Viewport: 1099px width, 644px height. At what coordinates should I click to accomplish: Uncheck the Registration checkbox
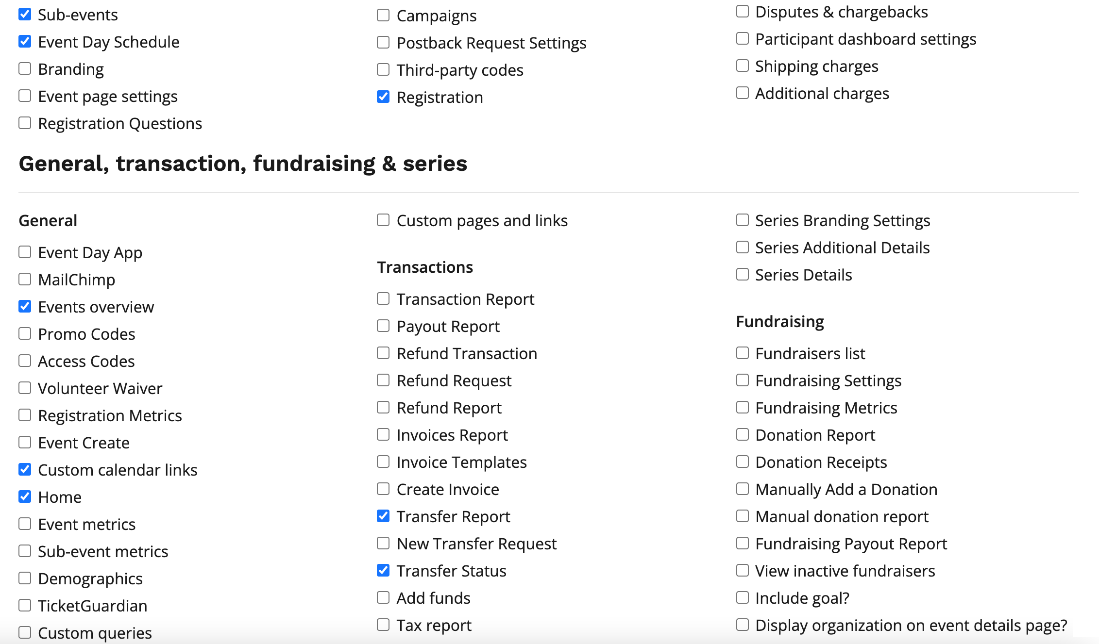coord(383,97)
